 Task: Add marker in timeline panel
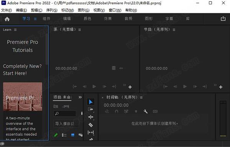coord(136,112)
